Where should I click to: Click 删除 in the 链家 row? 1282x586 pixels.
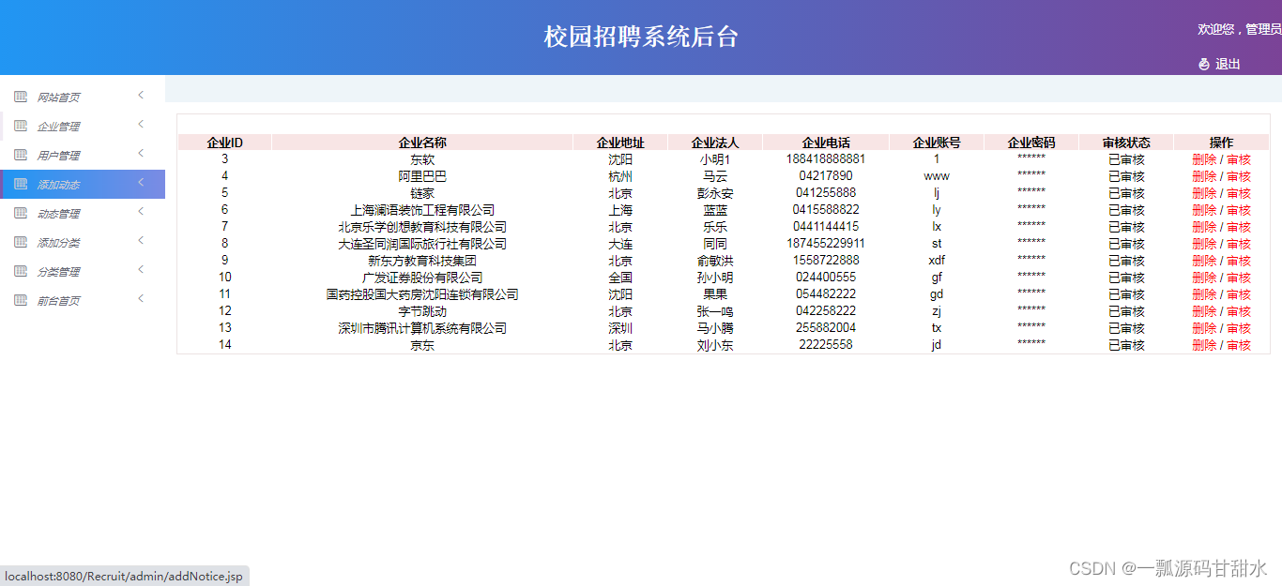[1204, 193]
